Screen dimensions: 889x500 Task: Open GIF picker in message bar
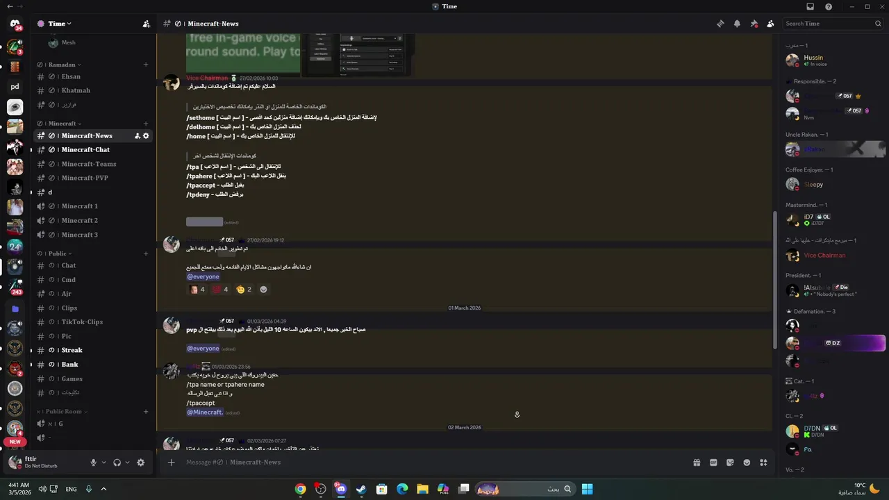(713, 462)
